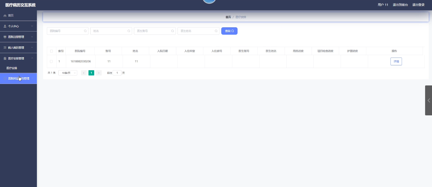Click the 医疗安排 breadcrumb text
The image size is (432, 187).
coord(241,17)
